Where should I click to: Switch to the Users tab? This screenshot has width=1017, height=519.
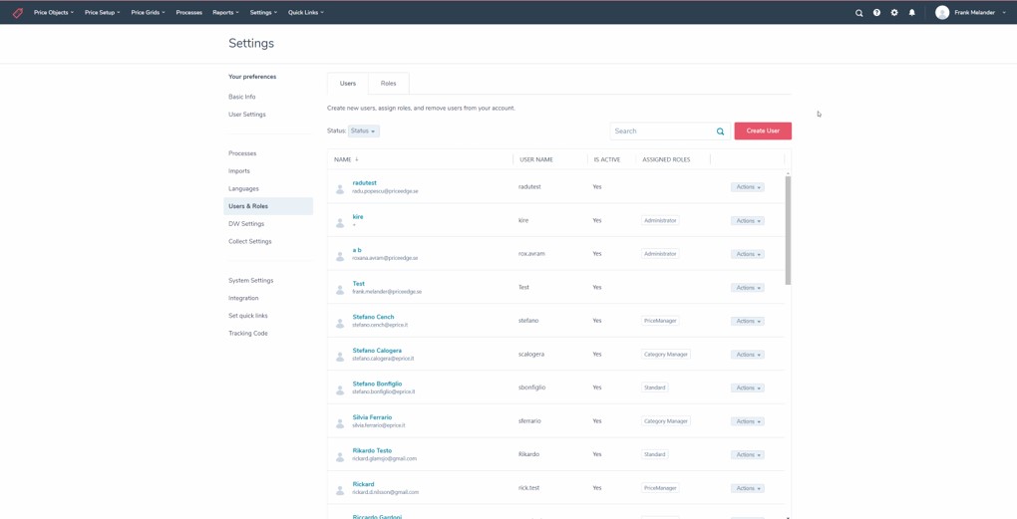pyautogui.click(x=348, y=84)
